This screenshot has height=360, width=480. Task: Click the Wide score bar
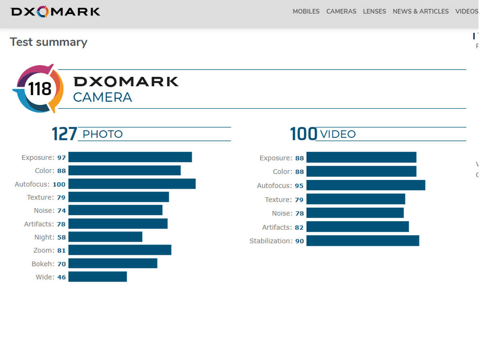[x=98, y=277]
